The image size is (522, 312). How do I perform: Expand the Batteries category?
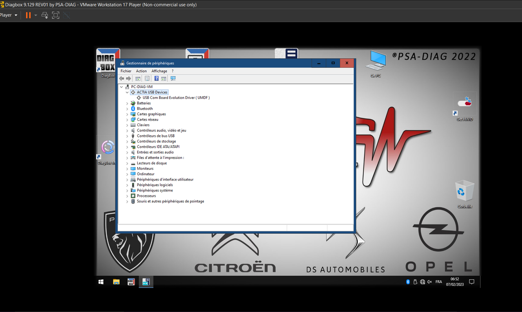[x=127, y=103]
